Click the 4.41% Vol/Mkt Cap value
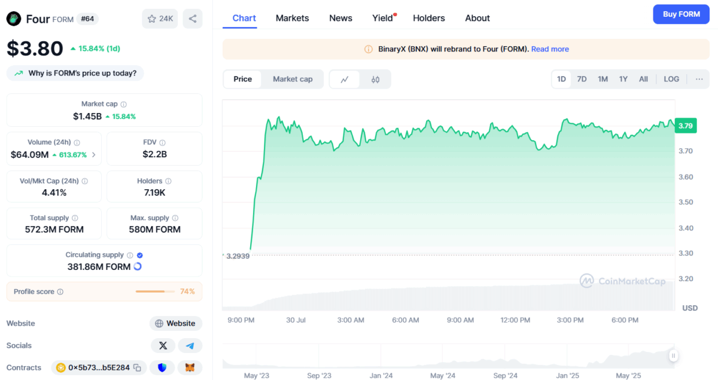 point(54,192)
